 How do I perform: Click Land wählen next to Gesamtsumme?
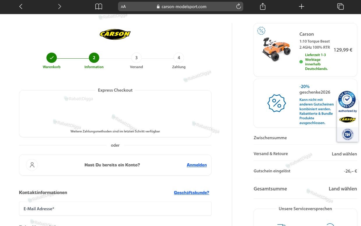coord(343,189)
